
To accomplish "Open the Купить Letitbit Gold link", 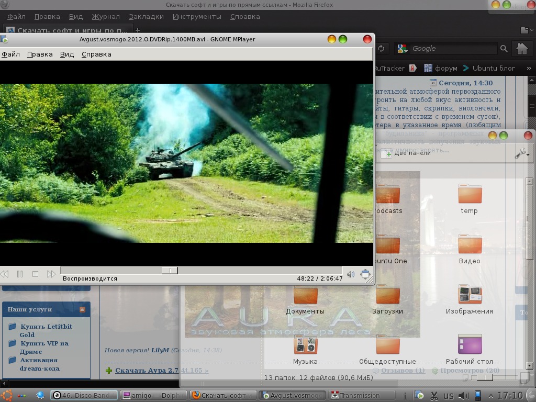I will tap(46, 331).
